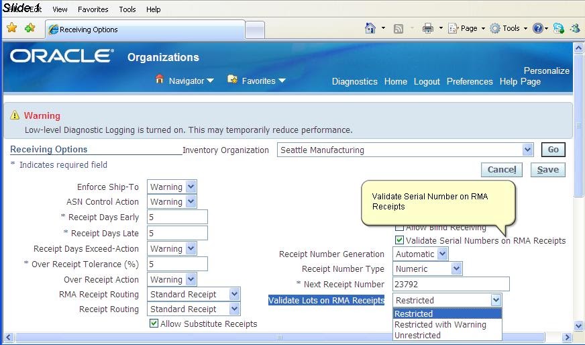Open the Tools menu in menu bar
The width and height of the screenshot is (585, 345).
tap(127, 9)
